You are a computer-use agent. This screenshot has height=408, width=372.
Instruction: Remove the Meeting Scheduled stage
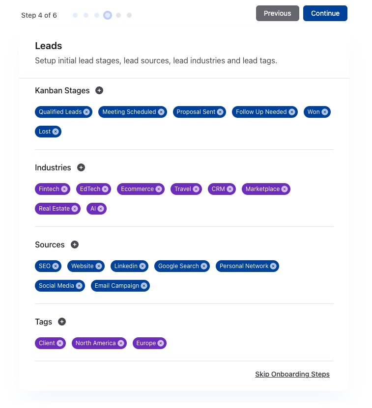(x=161, y=112)
